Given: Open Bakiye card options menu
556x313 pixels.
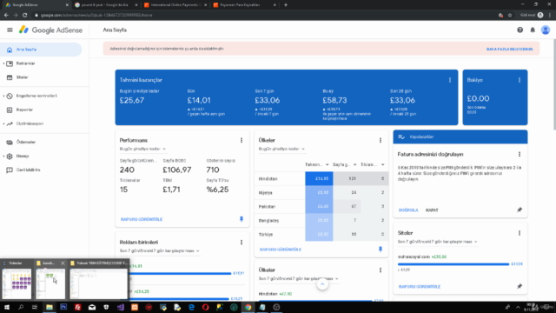Looking at the screenshot, I should [x=520, y=80].
